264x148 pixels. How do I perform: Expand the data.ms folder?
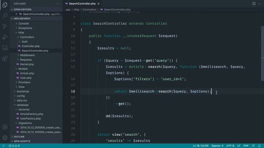click(x=21, y=100)
